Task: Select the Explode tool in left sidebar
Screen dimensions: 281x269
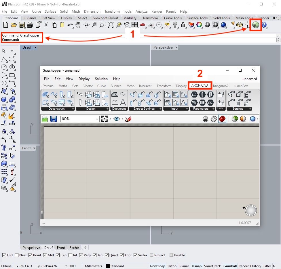Action: coord(12,116)
